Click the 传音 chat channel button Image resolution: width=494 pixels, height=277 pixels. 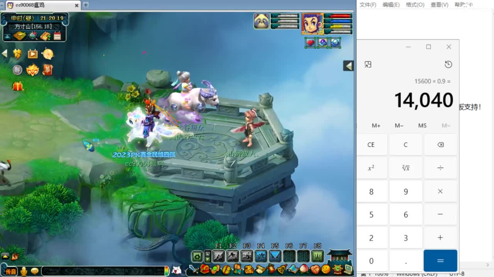coord(10,271)
